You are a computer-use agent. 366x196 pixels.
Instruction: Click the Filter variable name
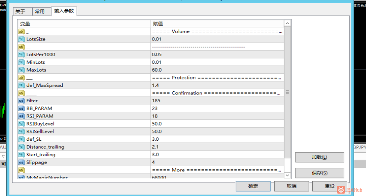pos(32,101)
